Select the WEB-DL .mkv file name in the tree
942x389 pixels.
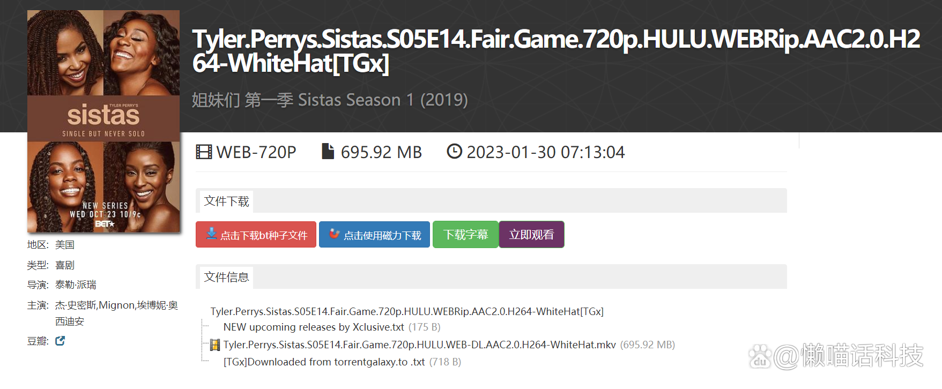pos(419,345)
